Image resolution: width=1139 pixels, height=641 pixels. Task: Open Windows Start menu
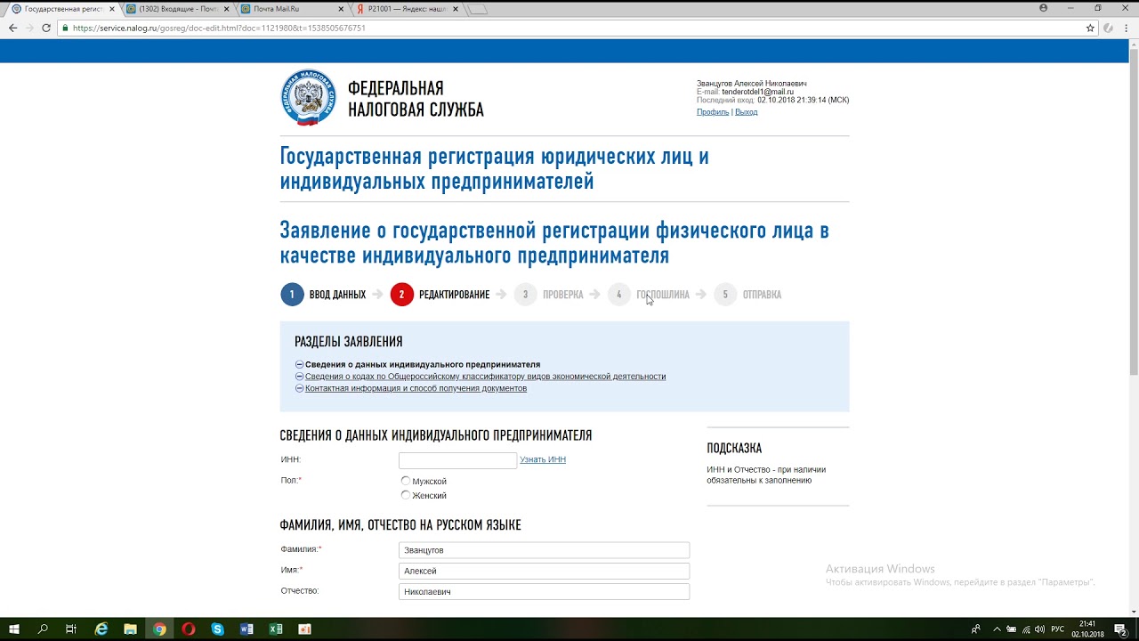pos(14,629)
